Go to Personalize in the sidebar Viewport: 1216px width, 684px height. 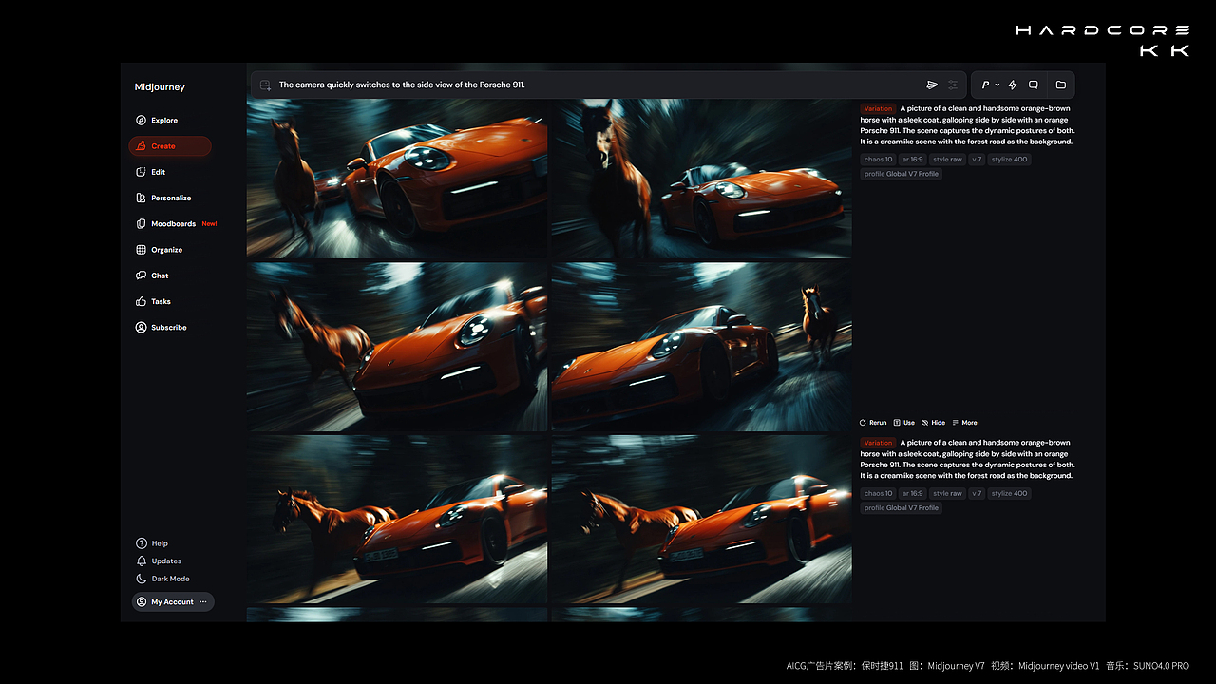click(163, 198)
